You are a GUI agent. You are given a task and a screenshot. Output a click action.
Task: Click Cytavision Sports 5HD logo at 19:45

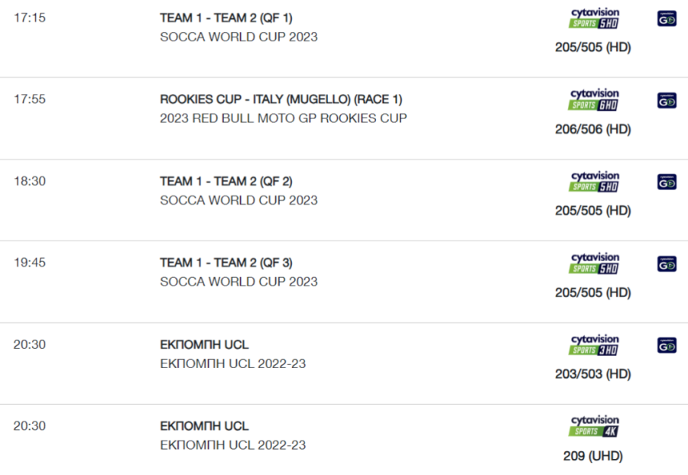[x=594, y=263]
